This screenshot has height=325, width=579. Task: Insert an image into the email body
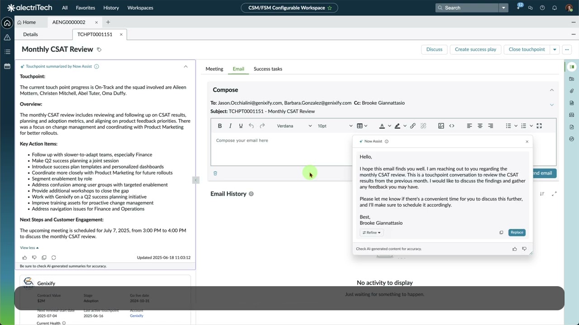pos(441,125)
